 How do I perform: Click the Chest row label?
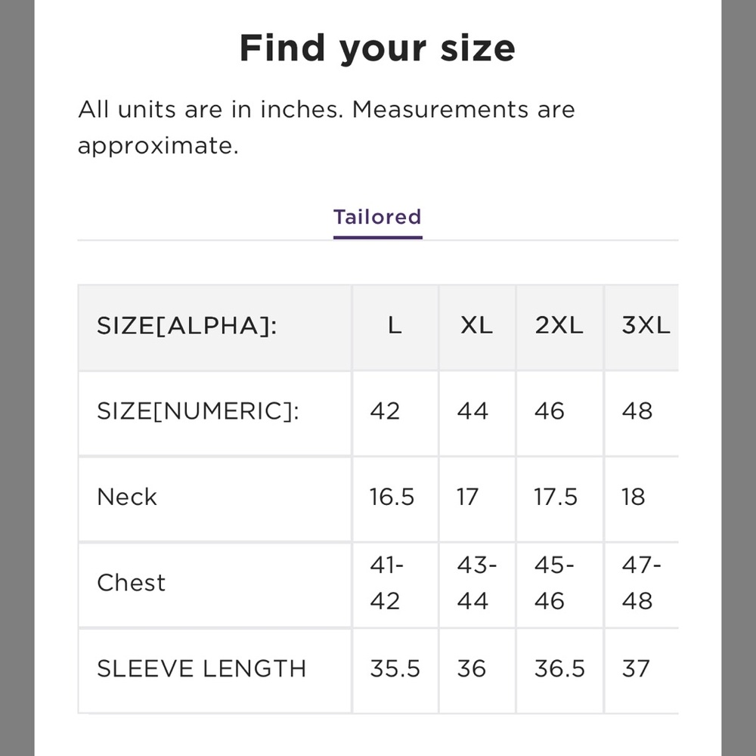click(x=131, y=583)
